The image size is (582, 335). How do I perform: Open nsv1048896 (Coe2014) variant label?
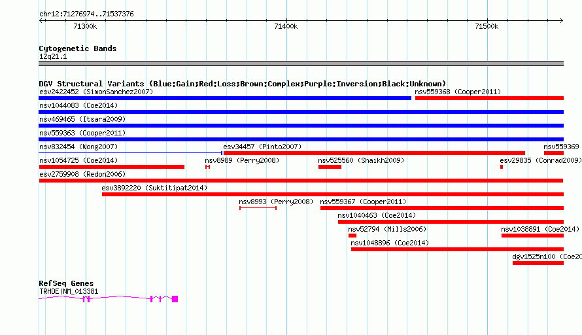[x=390, y=243]
